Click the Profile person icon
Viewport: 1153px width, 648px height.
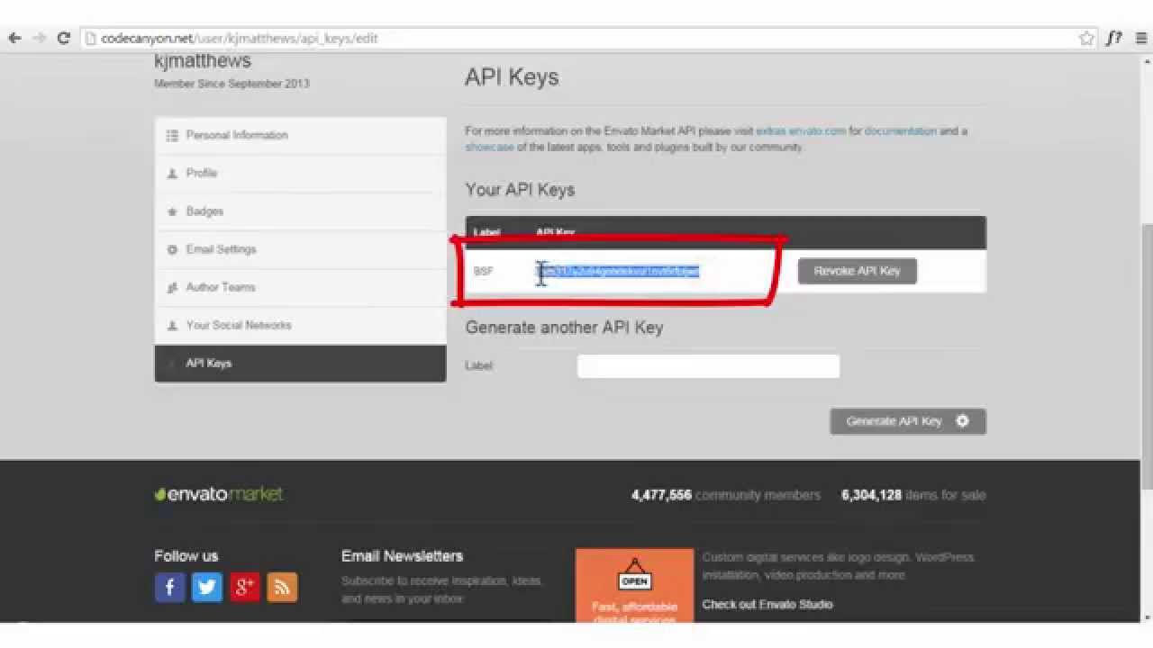[x=172, y=174]
